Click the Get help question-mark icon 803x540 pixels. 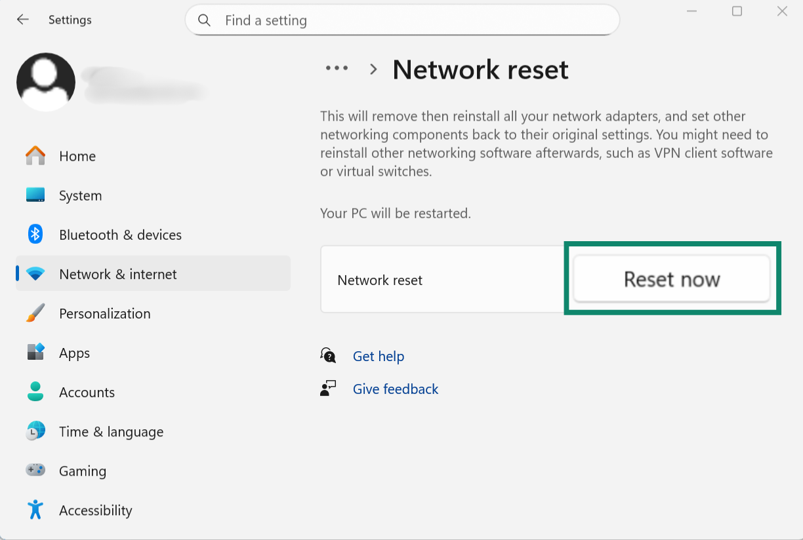[327, 355]
